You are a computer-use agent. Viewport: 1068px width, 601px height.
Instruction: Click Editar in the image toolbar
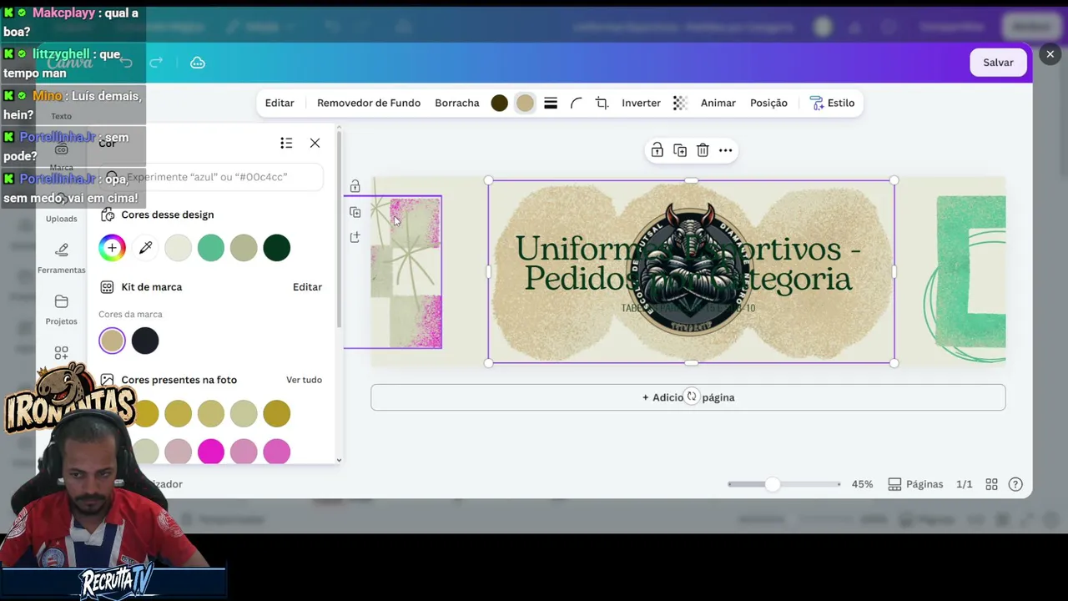[280, 103]
